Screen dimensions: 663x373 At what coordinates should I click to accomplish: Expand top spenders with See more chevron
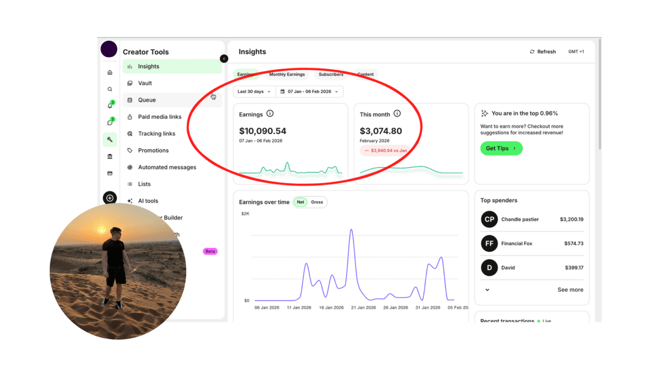coord(487,290)
